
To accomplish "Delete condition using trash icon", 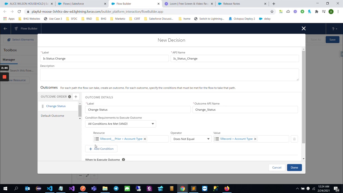I will coord(294,139).
